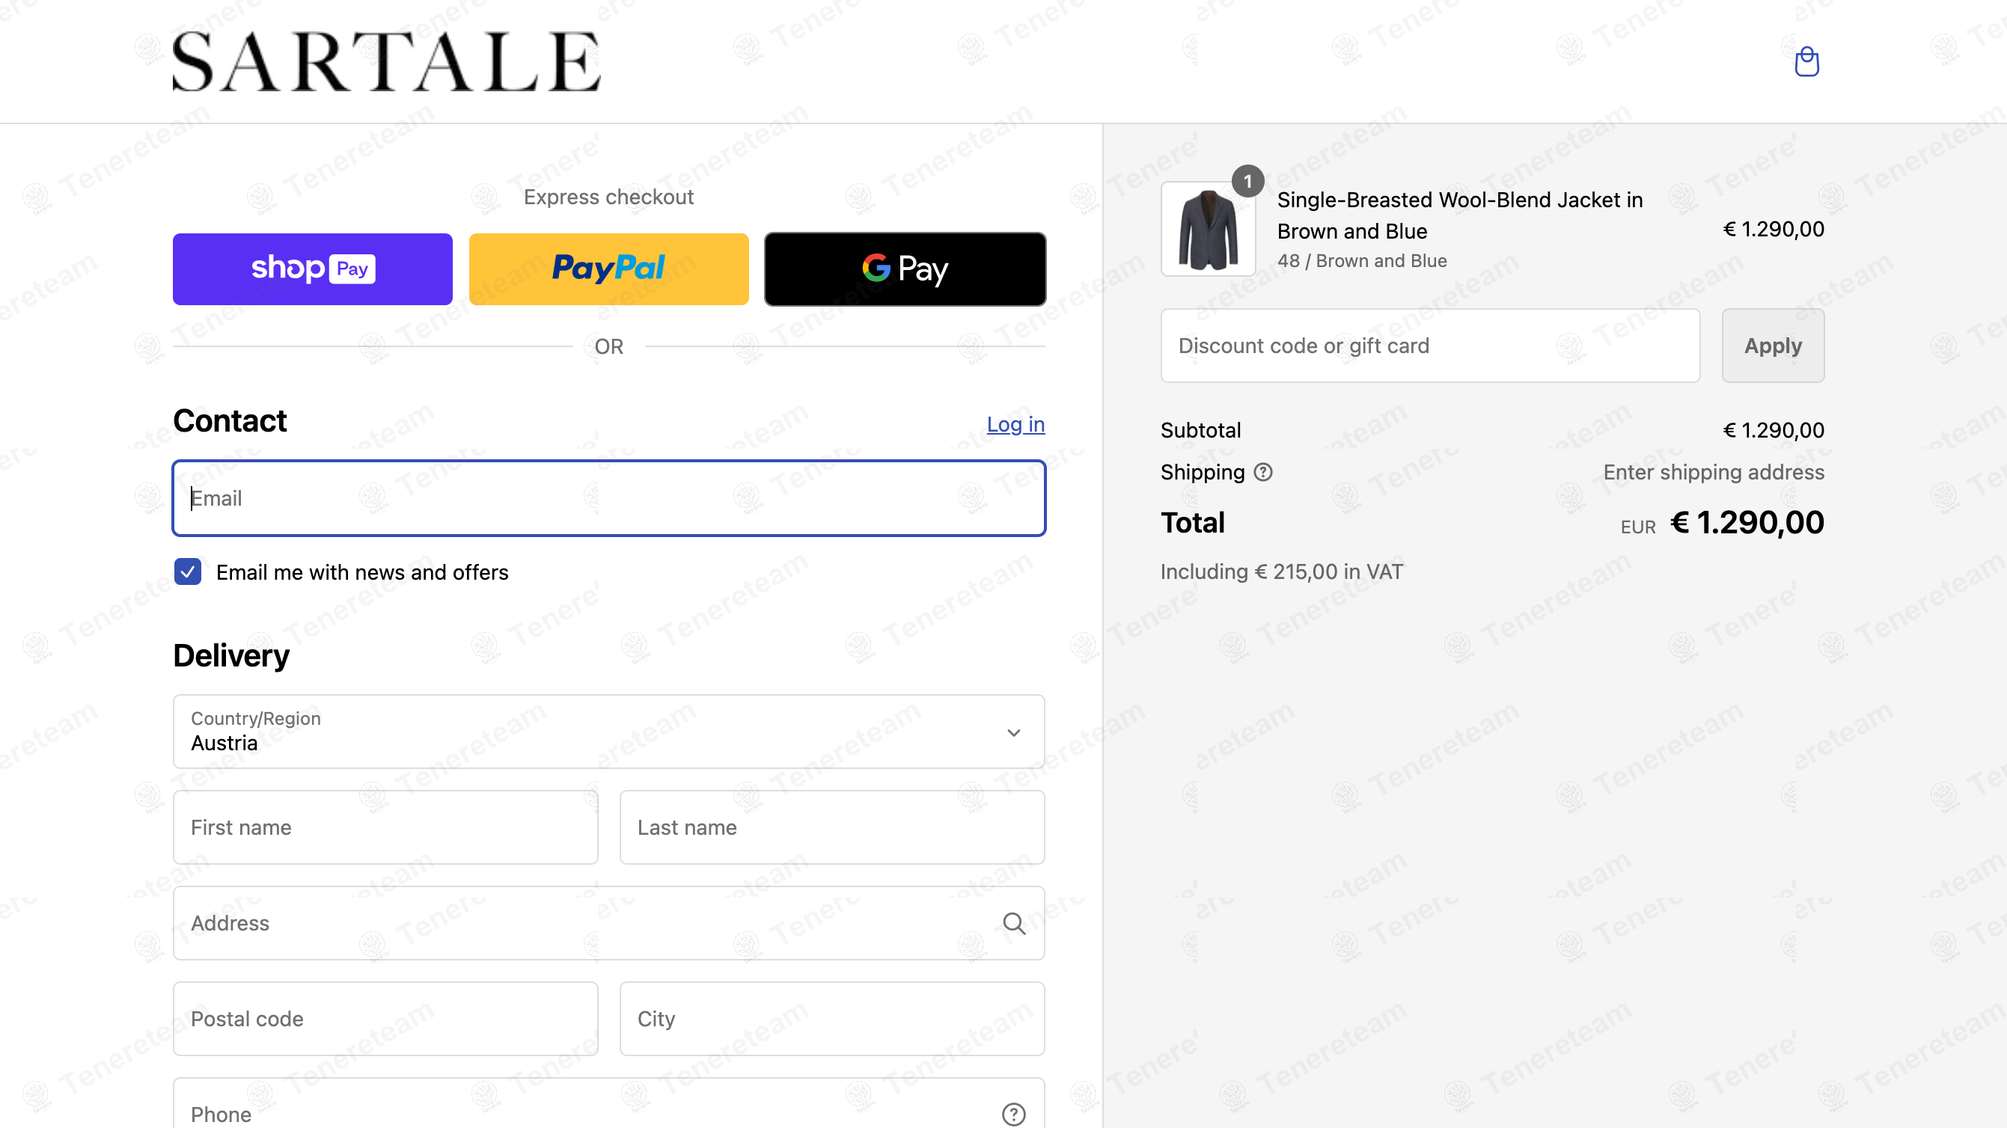This screenshot has height=1128, width=2007.
Task: Click the Apply discount button
Action: [1773, 346]
